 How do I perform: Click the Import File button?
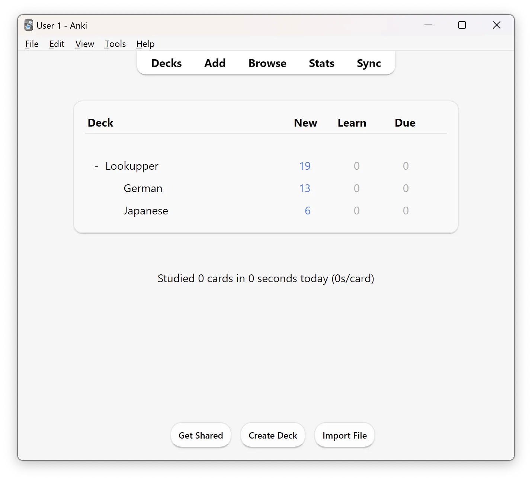click(344, 435)
